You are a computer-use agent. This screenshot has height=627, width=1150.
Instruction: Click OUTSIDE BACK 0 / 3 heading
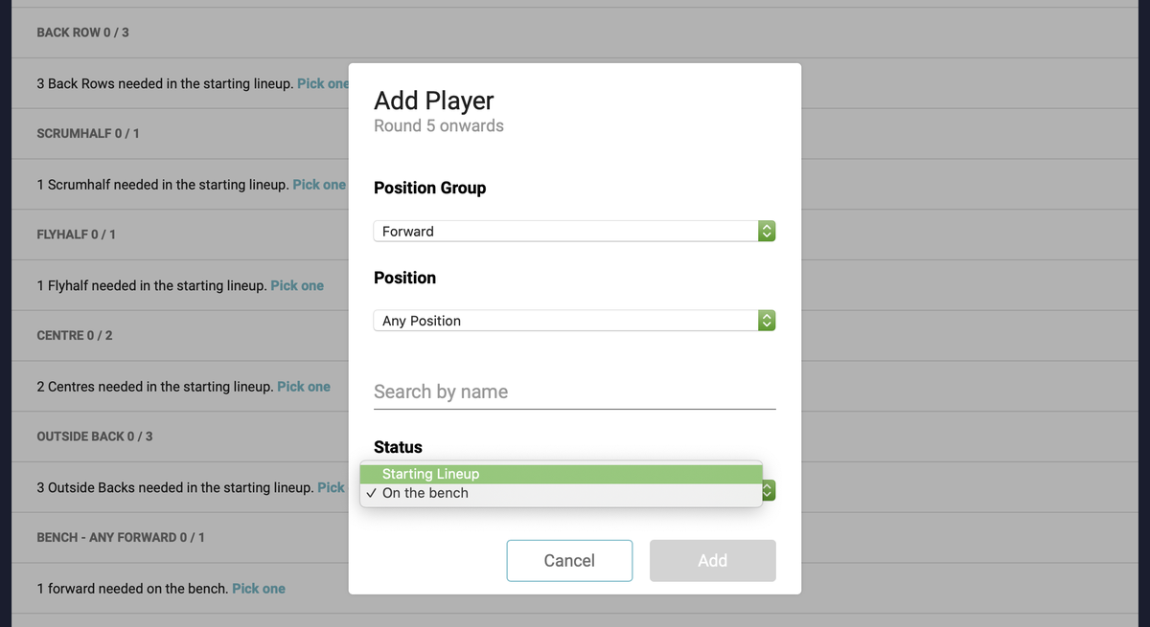point(95,437)
